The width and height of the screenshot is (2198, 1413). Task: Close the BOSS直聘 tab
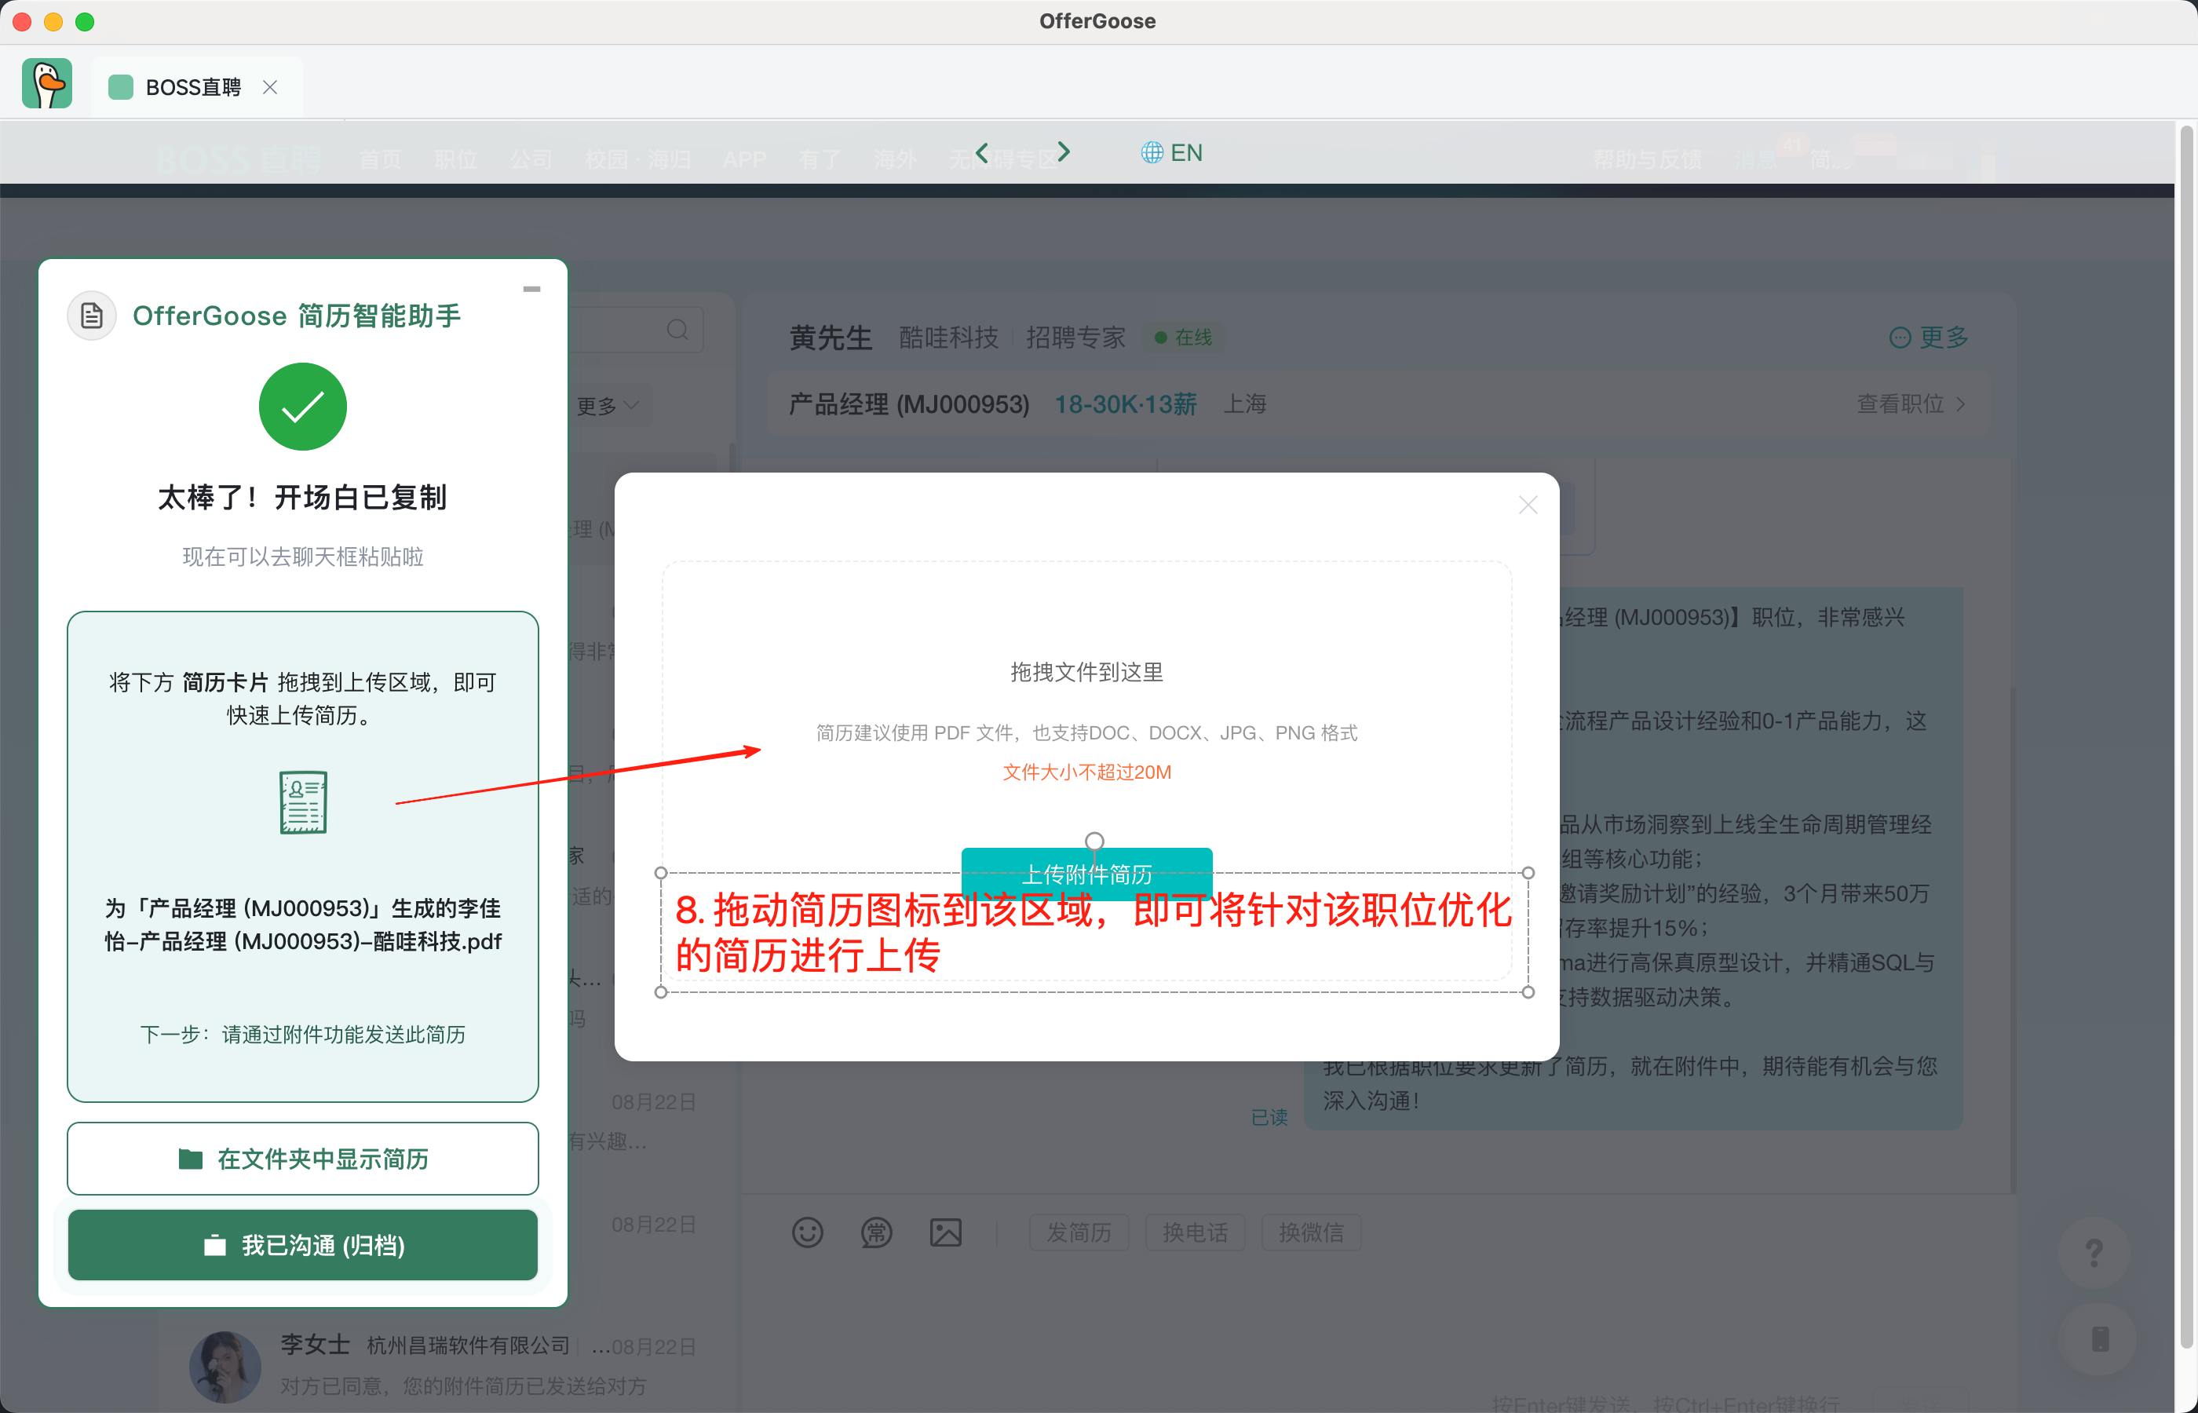tap(270, 87)
